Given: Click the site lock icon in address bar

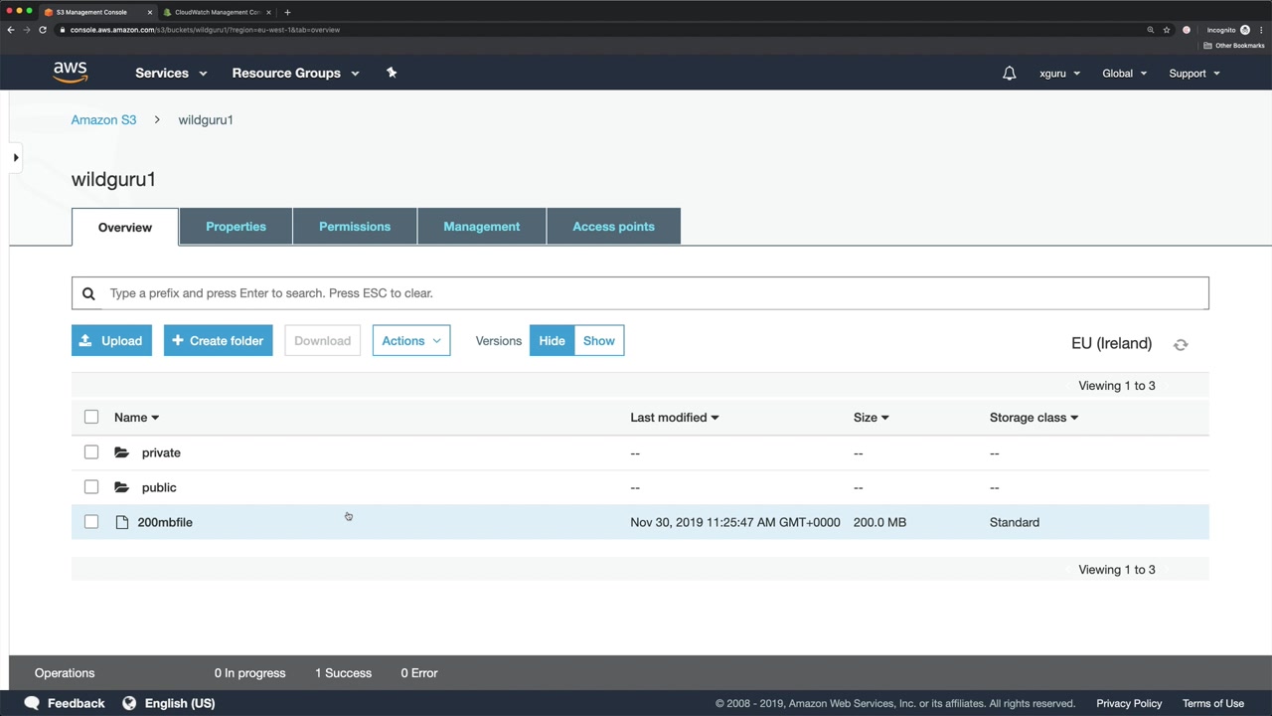Looking at the screenshot, I should tap(63, 30).
